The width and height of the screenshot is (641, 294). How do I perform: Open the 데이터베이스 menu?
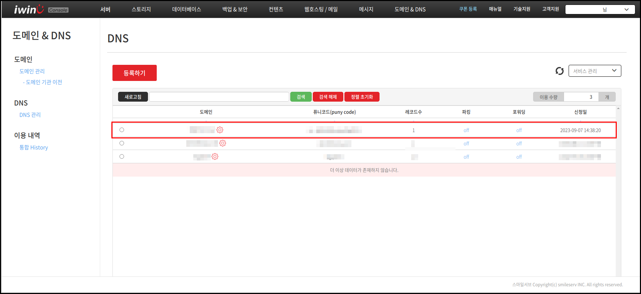[187, 9]
